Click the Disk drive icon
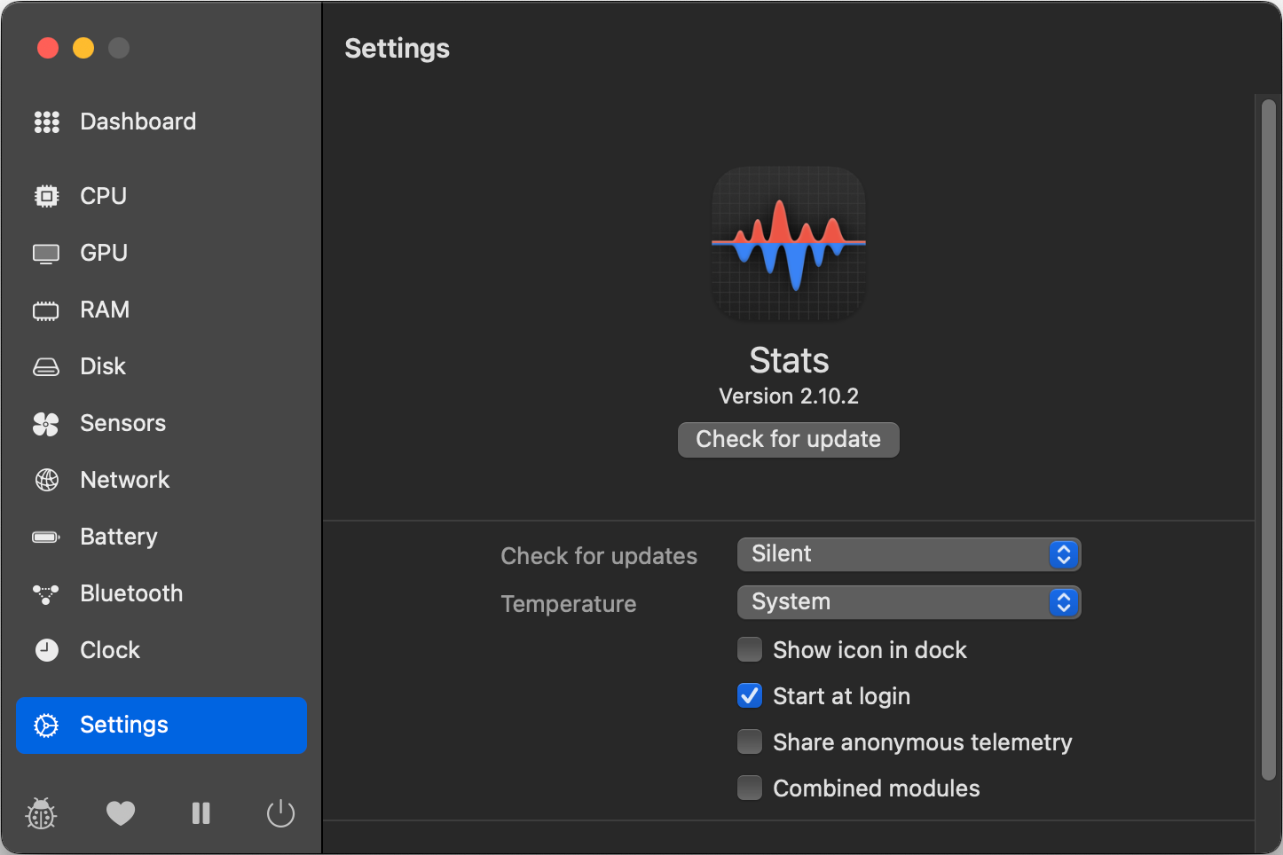 pos(46,367)
